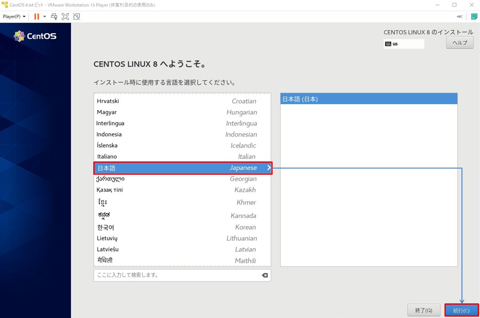
Task: Select Қазақ тілі Kazakh language
Action: (182, 189)
